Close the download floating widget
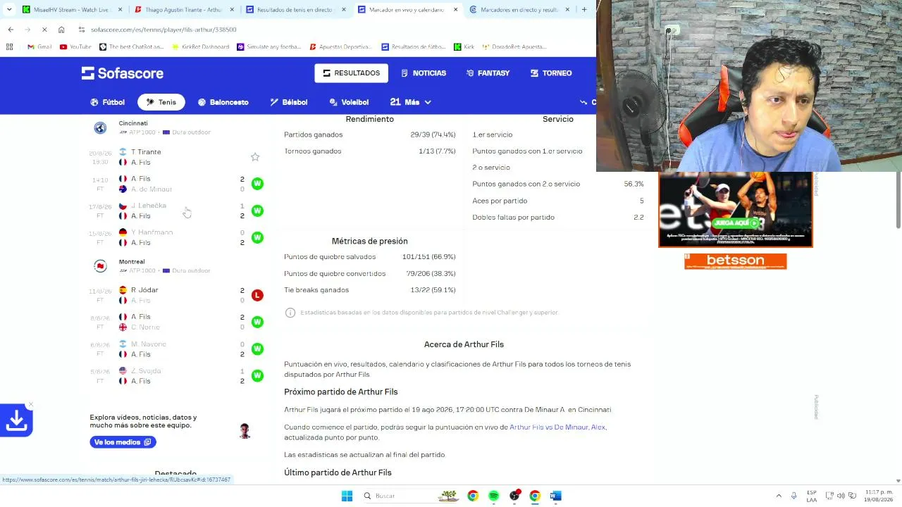902x507 pixels. [30, 405]
